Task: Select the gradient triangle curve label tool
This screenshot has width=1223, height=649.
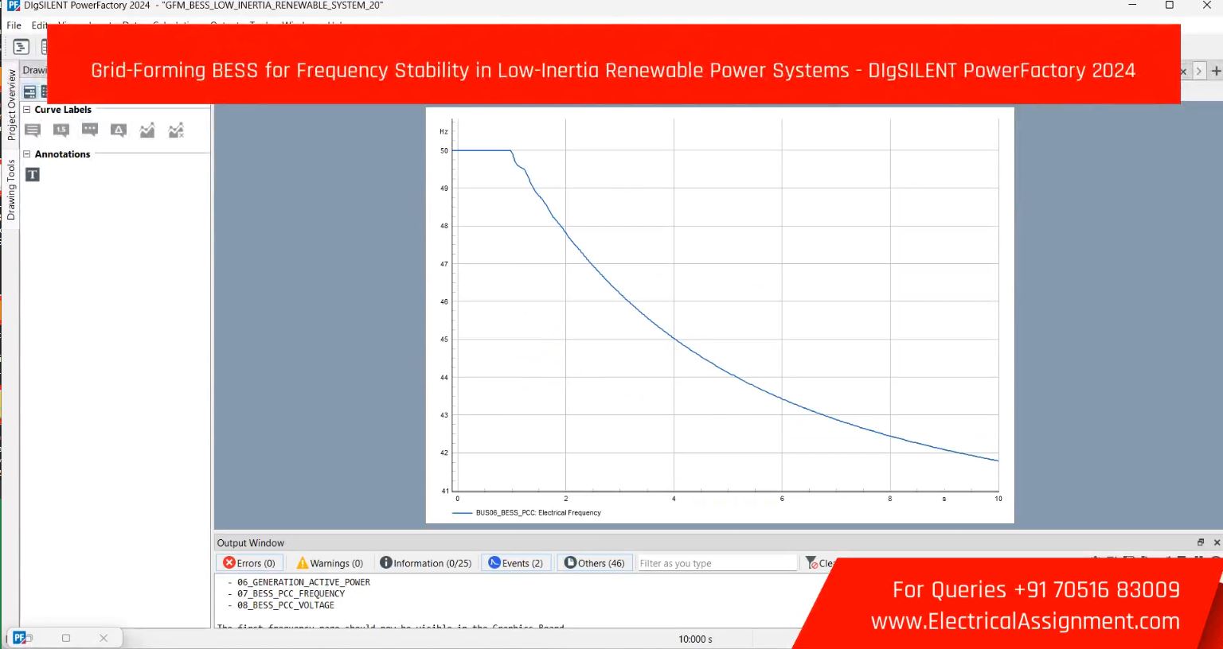Action: (x=119, y=130)
